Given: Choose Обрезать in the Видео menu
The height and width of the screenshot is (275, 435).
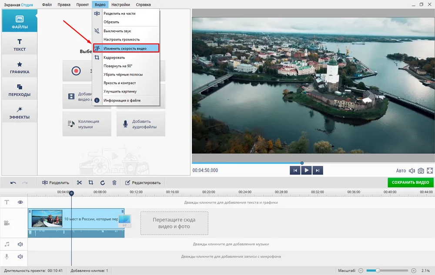Looking at the screenshot, I should coord(126,22).
